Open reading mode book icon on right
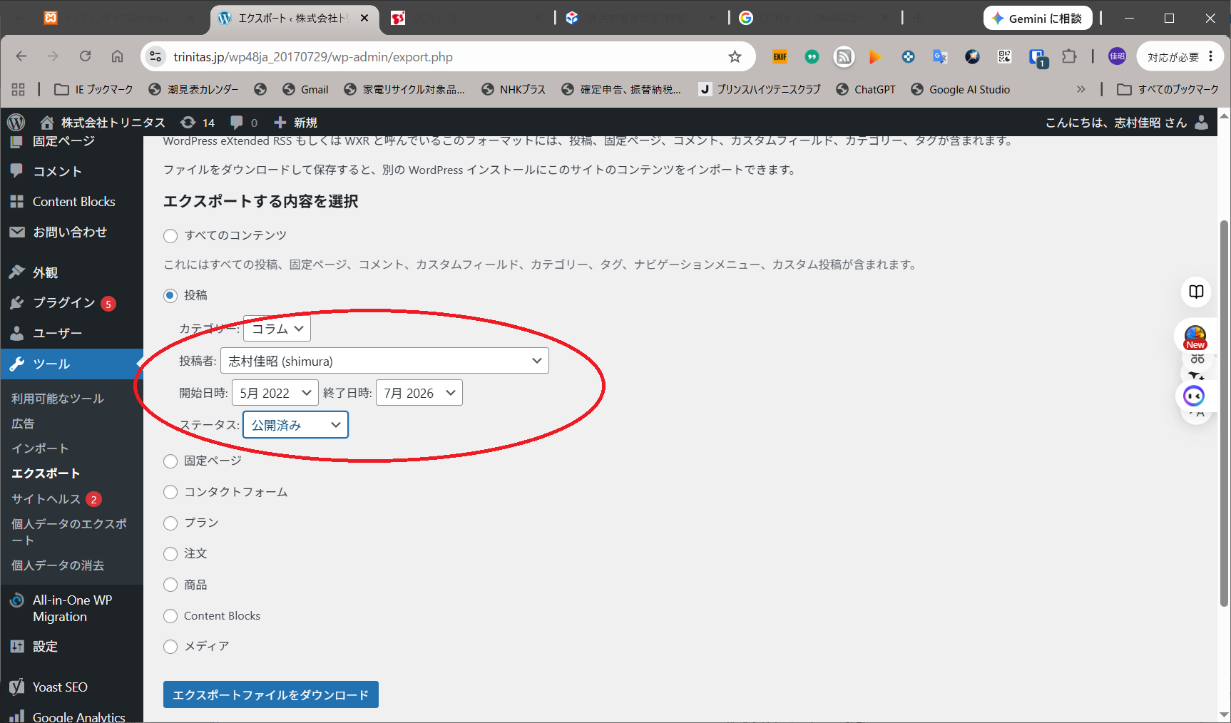 point(1196,292)
